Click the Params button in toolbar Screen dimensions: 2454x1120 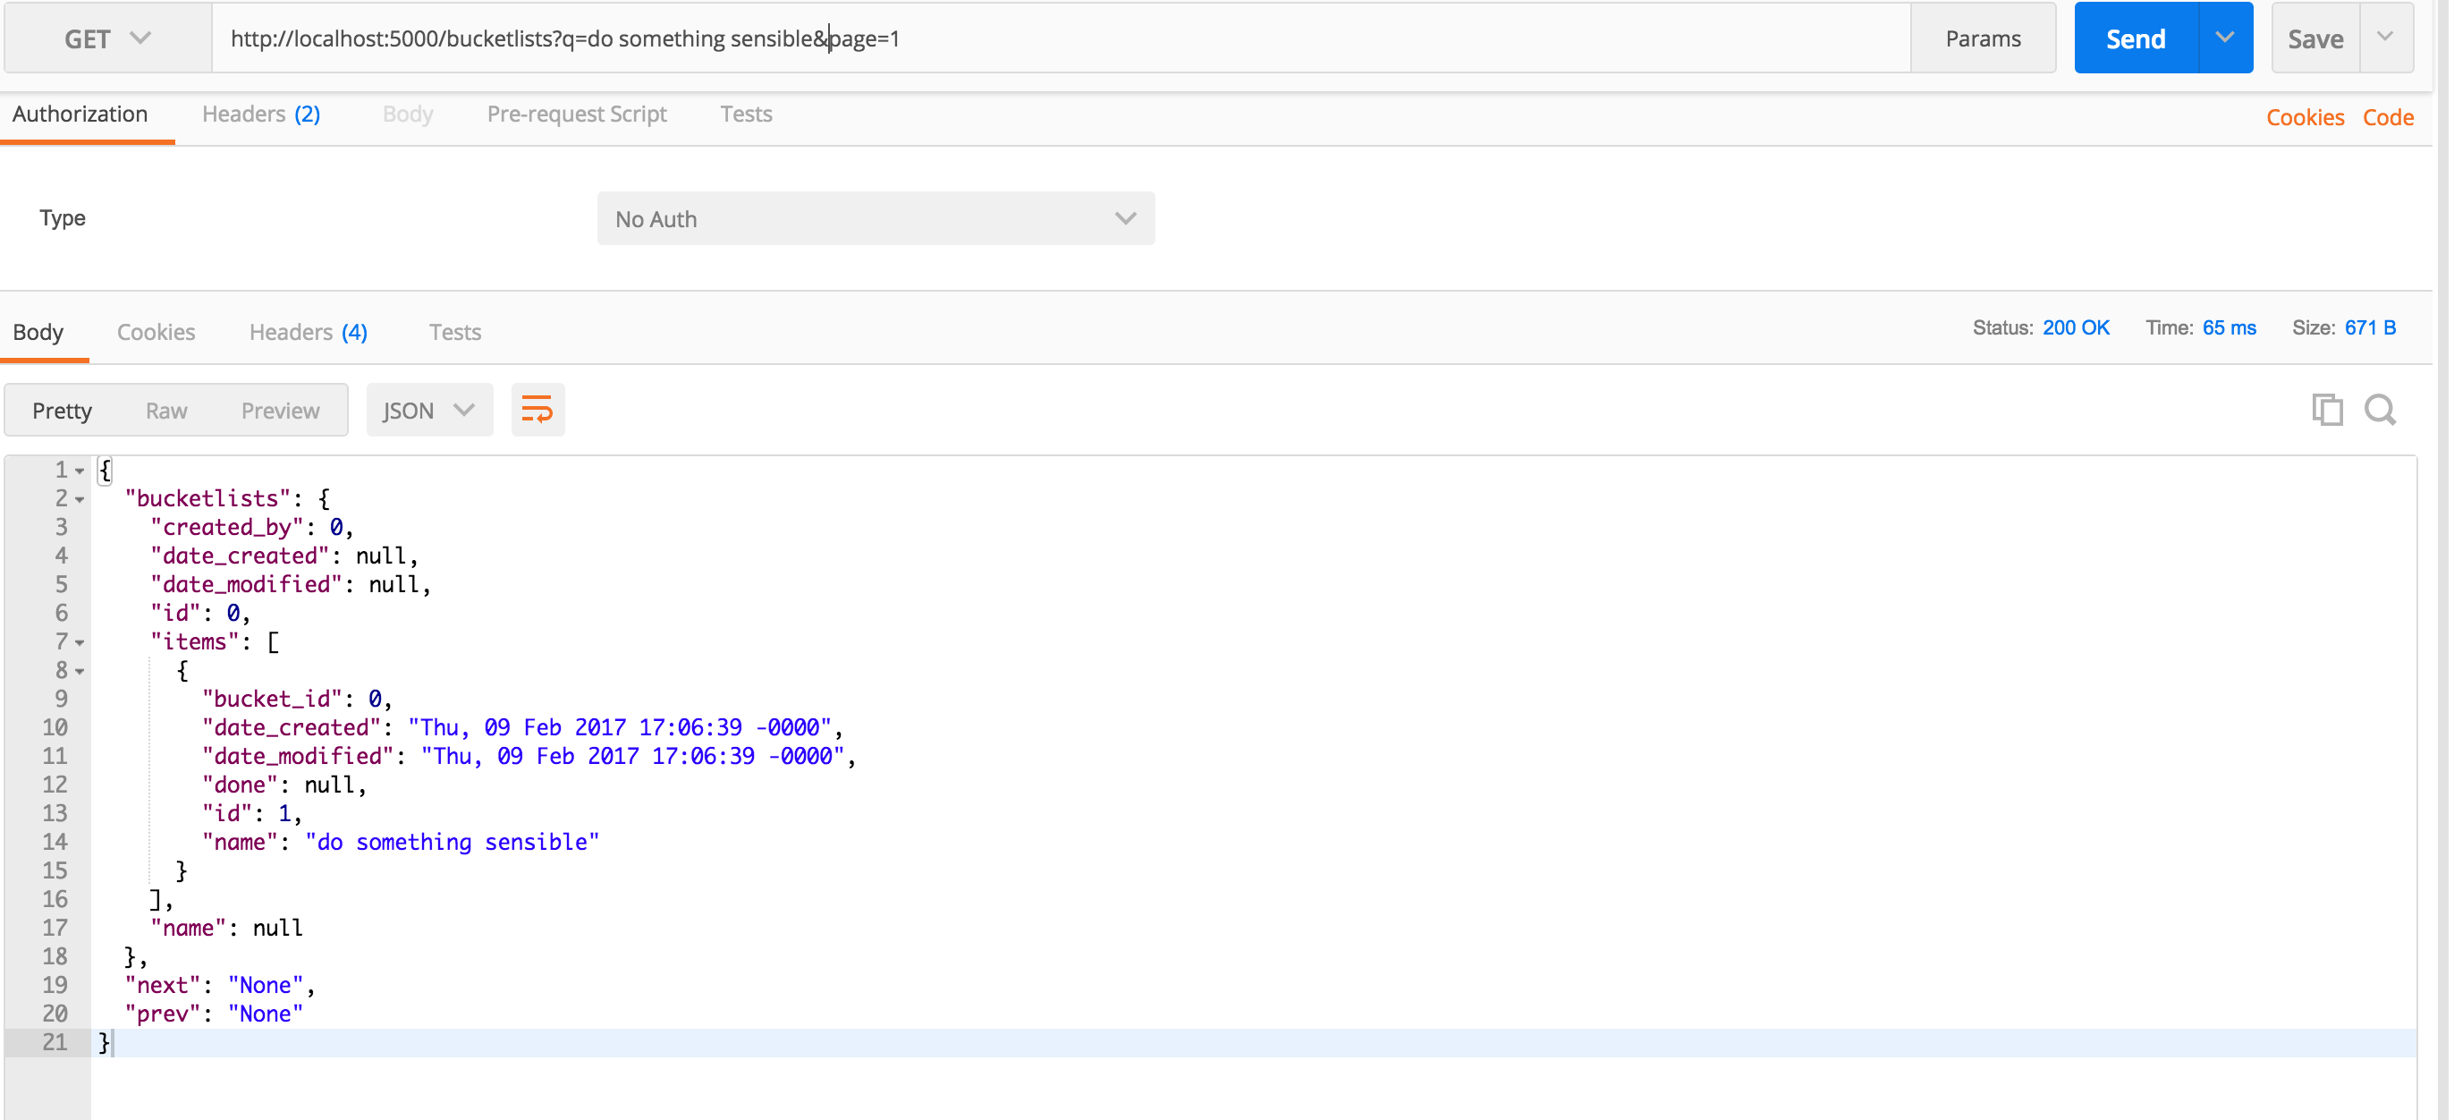[1982, 38]
